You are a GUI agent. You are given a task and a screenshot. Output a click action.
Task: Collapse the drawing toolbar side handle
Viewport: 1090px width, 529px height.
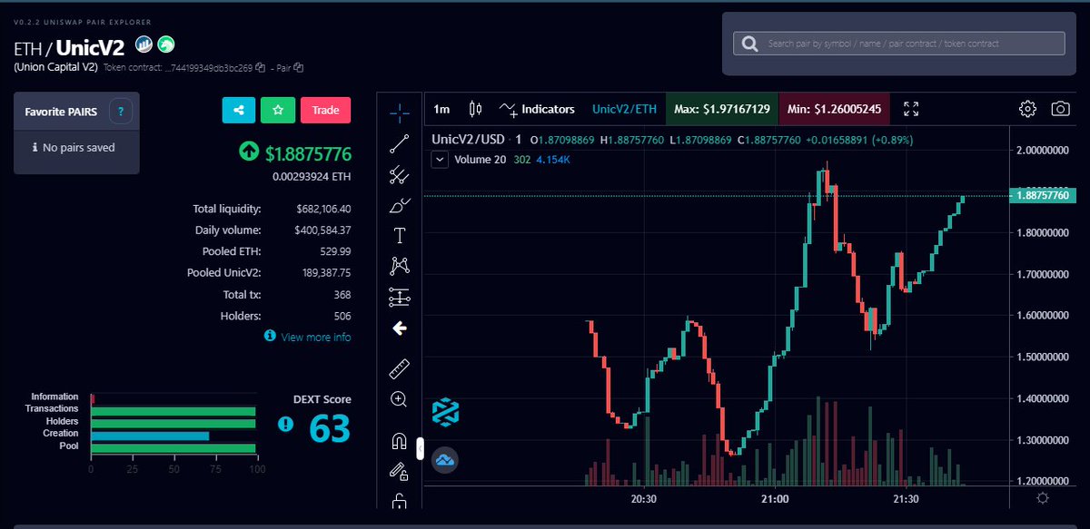[x=420, y=447]
